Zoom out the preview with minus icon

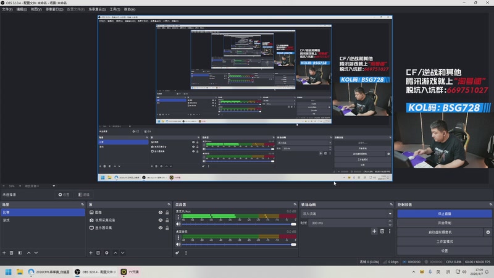coord(4,186)
